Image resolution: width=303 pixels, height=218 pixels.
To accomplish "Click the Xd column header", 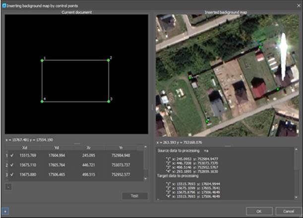I will click(25, 147).
